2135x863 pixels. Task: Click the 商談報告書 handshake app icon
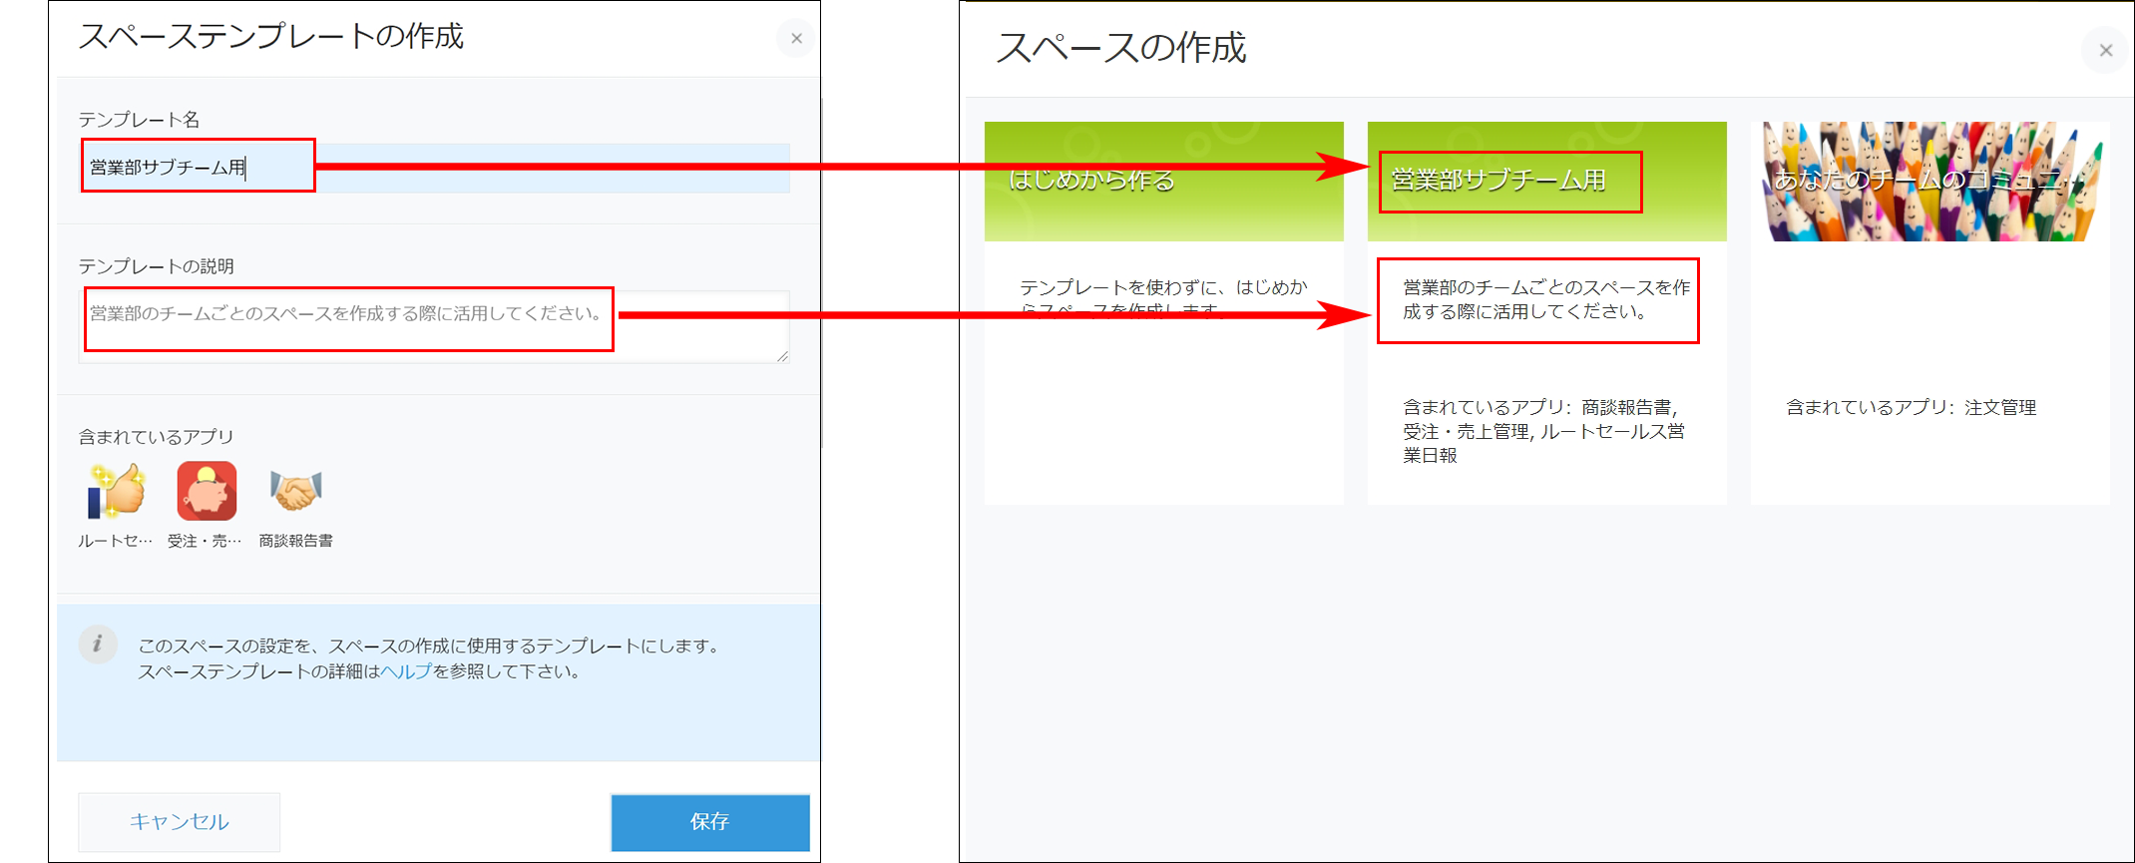[296, 491]
